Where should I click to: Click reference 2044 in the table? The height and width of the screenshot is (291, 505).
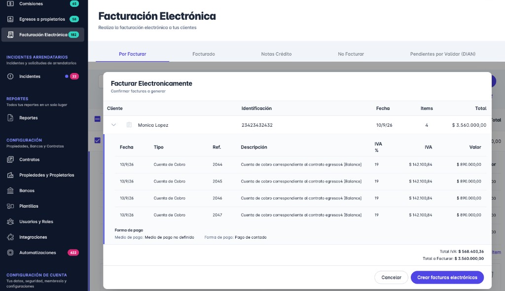pos(217,164)
